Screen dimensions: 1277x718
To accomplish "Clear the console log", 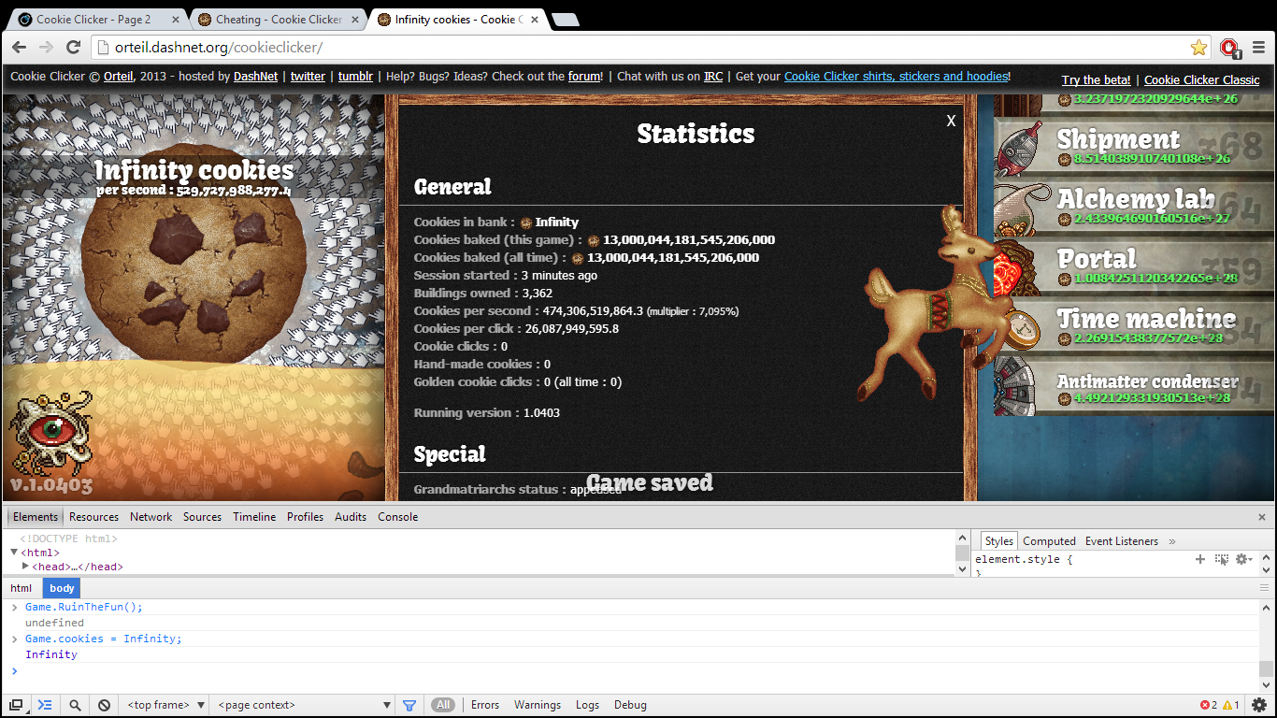I will pyautogui.click(x=105, y=705).
